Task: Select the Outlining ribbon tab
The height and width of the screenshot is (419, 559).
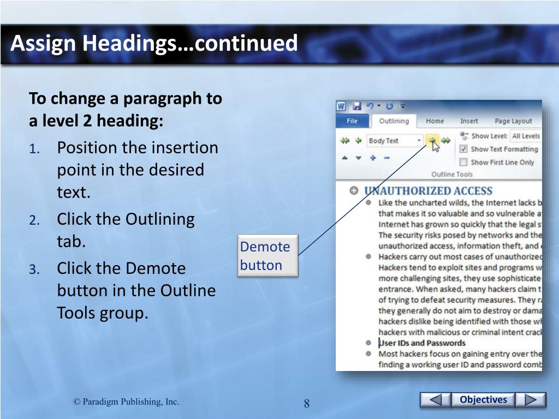Action: [x=394, y=121]
